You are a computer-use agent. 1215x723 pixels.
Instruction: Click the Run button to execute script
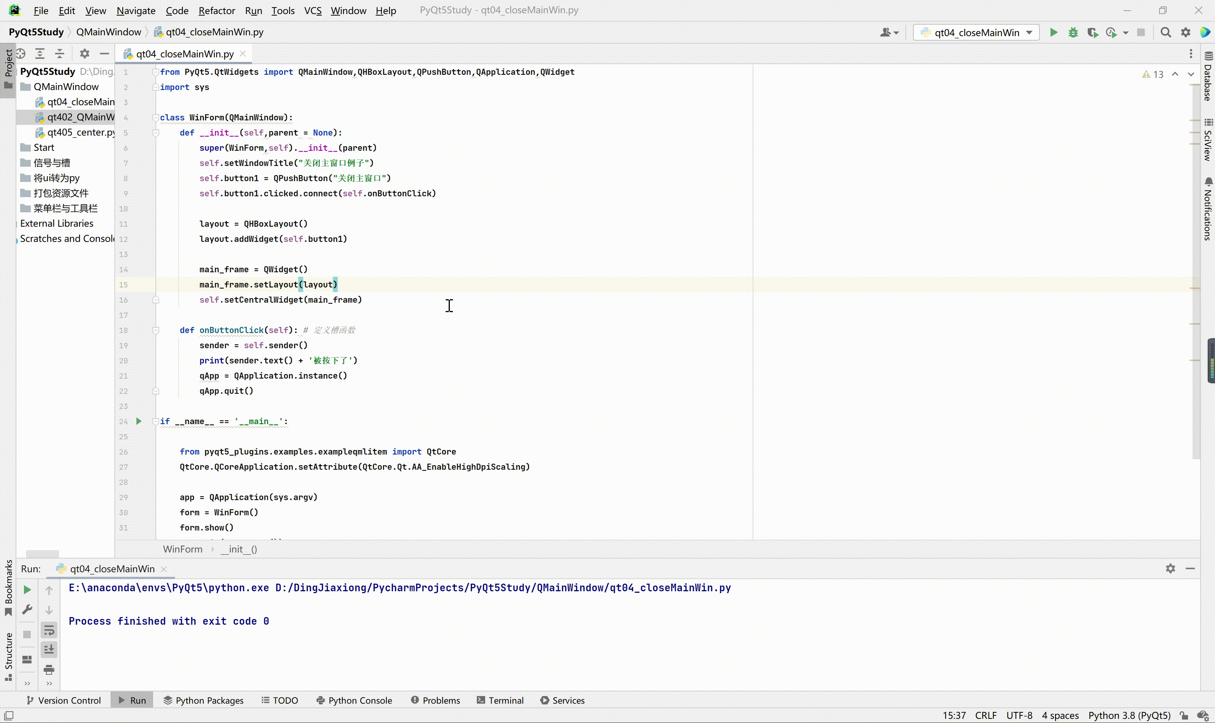pos(1053,33)
